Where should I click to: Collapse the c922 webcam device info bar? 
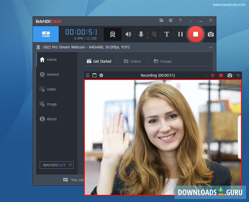[x=210, y=47]
